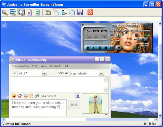Viewport: 163px width, 127px height.
Task: Click the red X delete icon
Action: click(x=29, y=12)
